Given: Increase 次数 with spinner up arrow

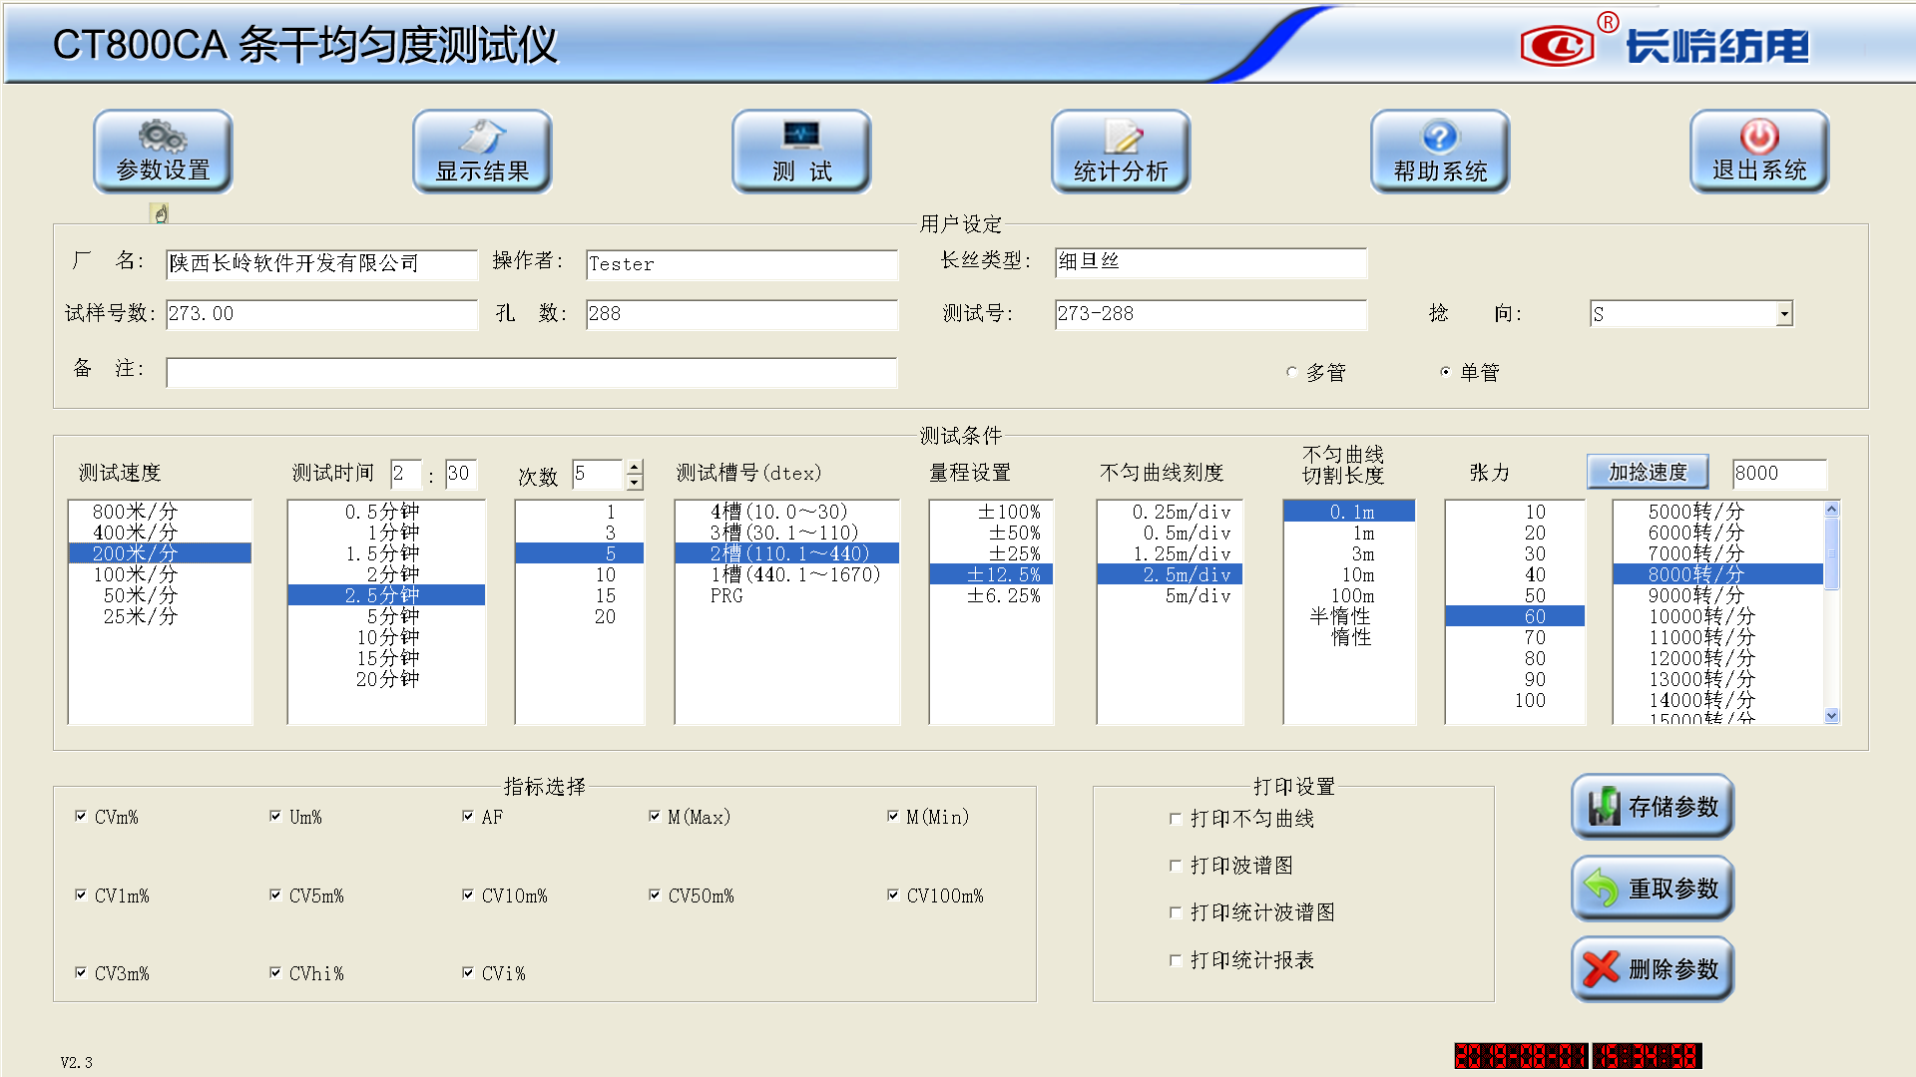Looking at the screenshot, I should click(634, 467).
